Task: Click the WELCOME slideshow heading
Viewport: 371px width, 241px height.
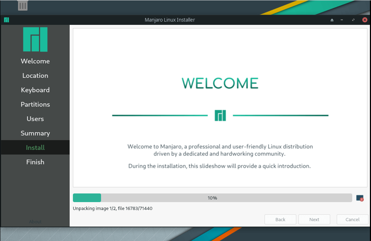Action: (x=220, y=83)
